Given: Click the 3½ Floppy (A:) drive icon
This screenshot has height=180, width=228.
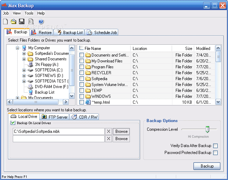Looking at the screenshot, I should pos(30,65).
